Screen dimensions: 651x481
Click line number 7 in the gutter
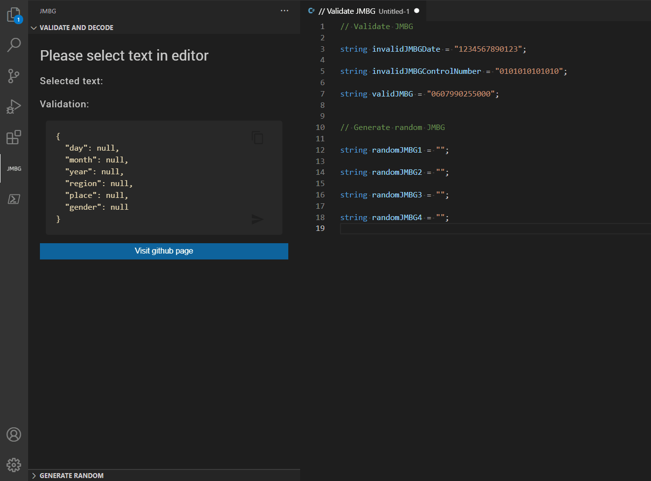point(322,94)
